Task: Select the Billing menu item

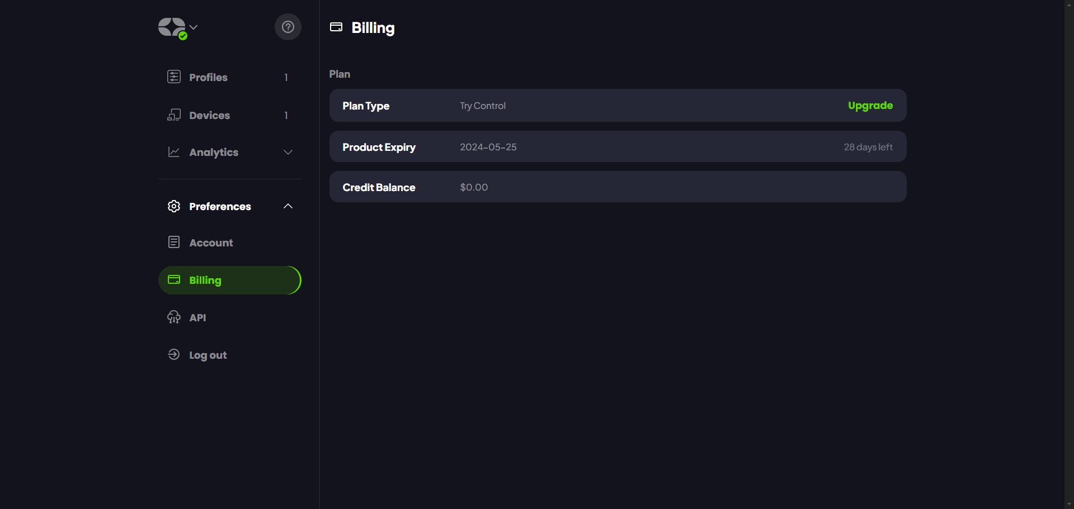Action: pos(229,280)
